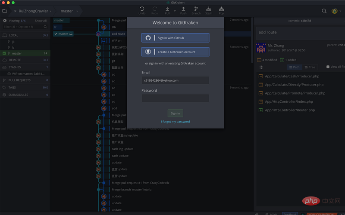Click the Push toolbar icon

tap(183, 9)
